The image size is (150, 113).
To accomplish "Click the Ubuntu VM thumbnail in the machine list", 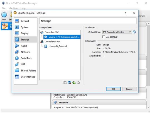I will point(5,26).
